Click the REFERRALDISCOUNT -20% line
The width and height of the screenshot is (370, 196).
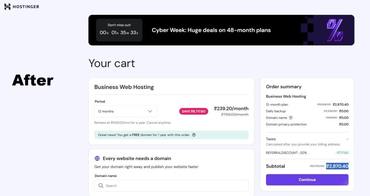(x=287, y=153)
